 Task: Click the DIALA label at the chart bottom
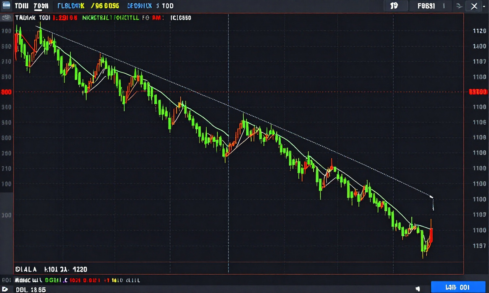(26, 269)
